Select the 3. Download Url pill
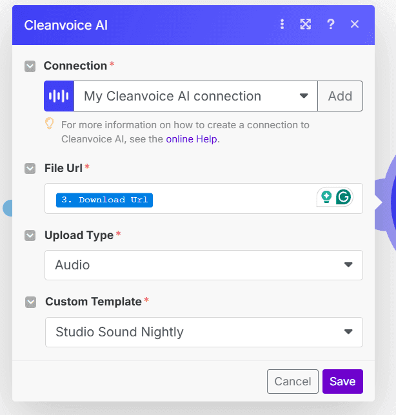The image size is (396, 415). tap(104, 200)
